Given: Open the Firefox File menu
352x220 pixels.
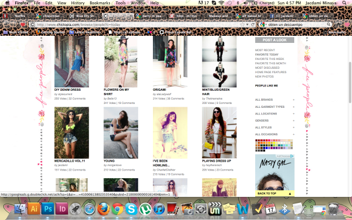Looking at the screenshot, I should pyautogui.click(x=37, y=3).
